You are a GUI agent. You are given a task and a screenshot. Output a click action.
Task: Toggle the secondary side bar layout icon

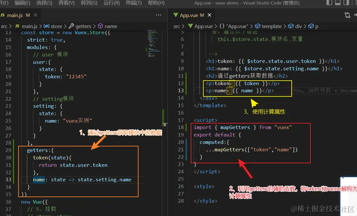[346, 2]
